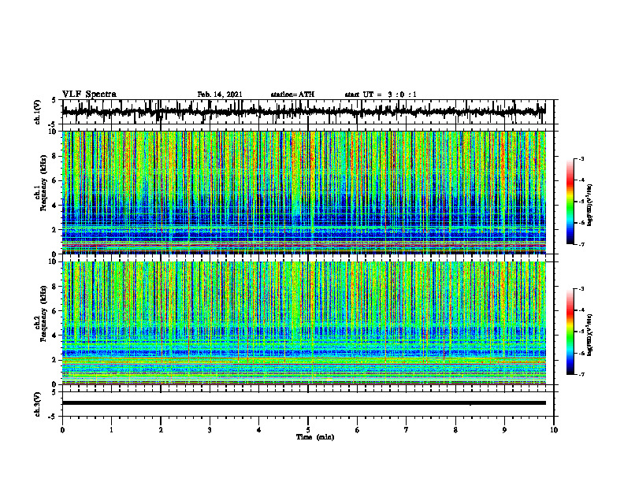Image resolution: width=624 pixels, height=482 pixels.
Task: Click the ch.3 black voltage trace
Action: click(x=304, y=403)
